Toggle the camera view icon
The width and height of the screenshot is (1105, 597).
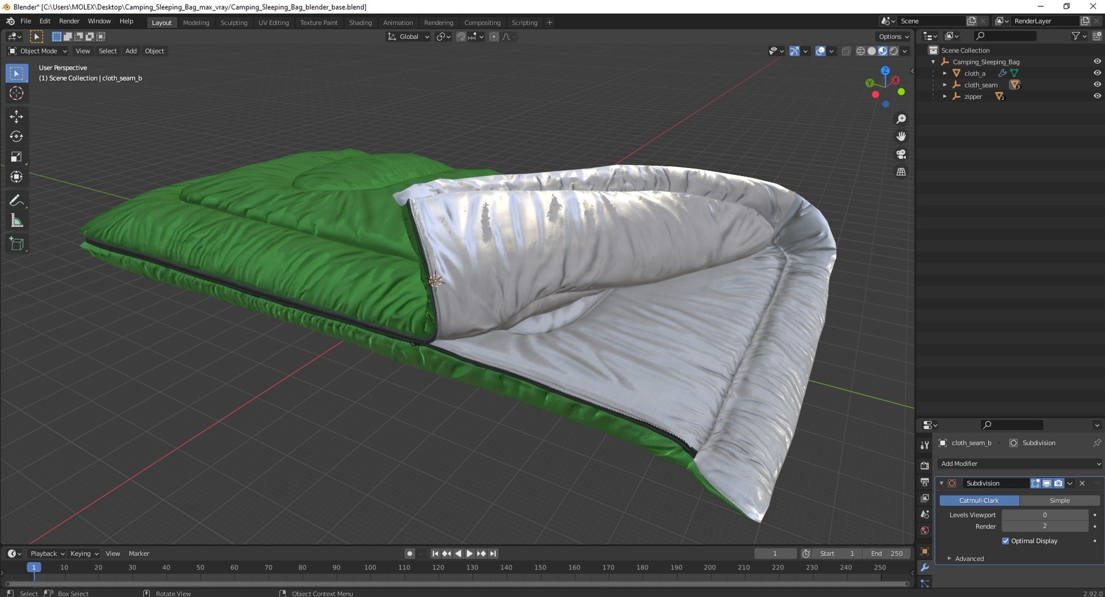point(901,154)
